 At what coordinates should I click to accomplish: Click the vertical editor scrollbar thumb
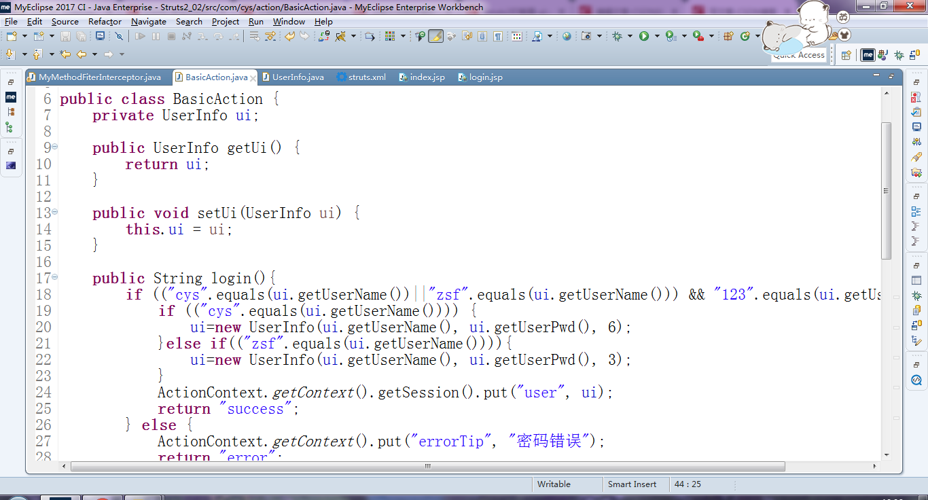pyautogui.click(x=886, y=190)
